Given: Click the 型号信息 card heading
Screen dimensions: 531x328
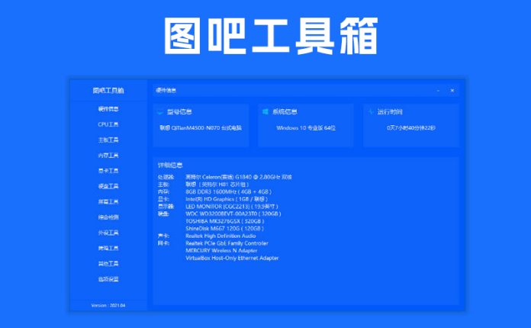Looking at the screenshot, I should pos(179,111).
